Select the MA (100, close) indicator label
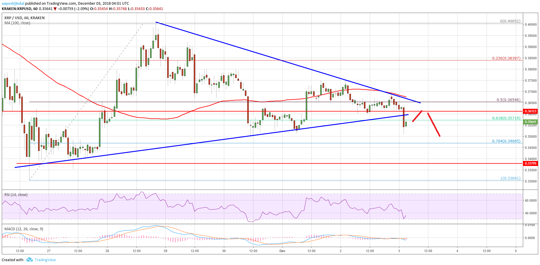This screenshot has width=540, height=265. (17, 23)
